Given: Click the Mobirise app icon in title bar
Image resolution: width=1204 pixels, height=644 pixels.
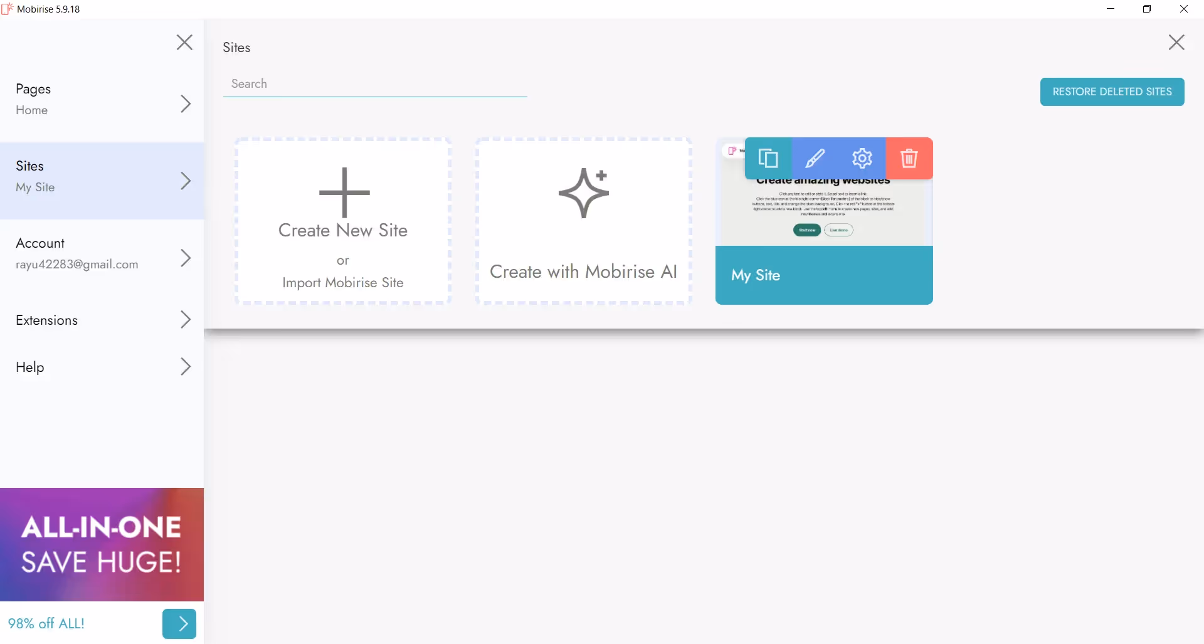Looking at the screenshot, I should click(8, 9).
